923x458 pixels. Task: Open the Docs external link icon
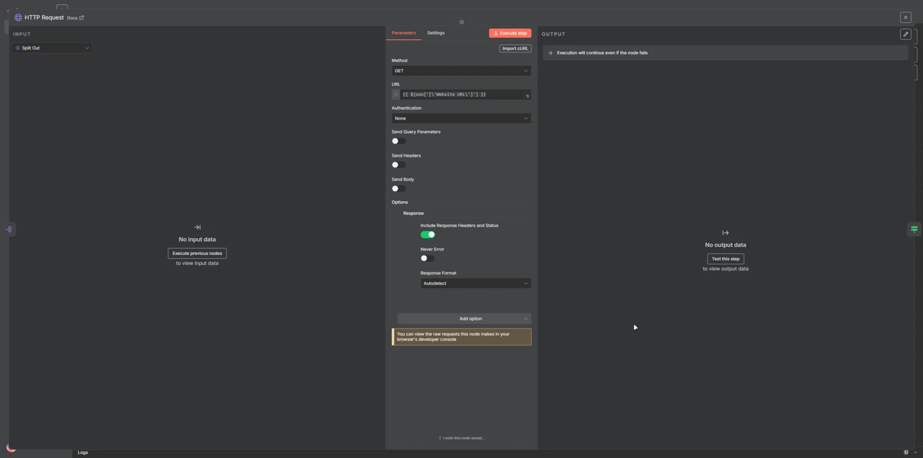[81, 18]
